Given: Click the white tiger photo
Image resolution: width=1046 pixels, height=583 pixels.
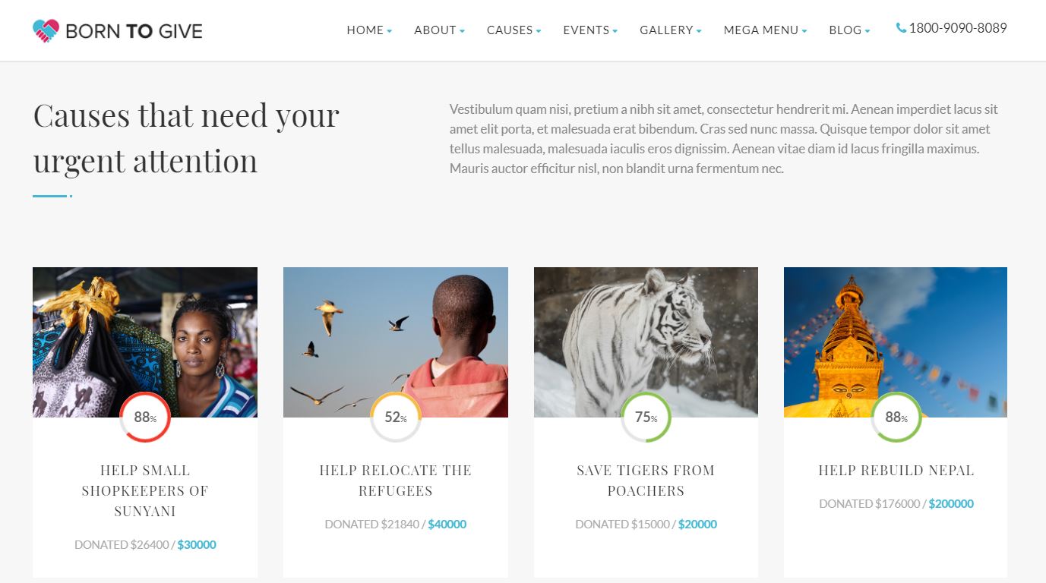Looking at the screenshot, I should [x=646, y=342].
